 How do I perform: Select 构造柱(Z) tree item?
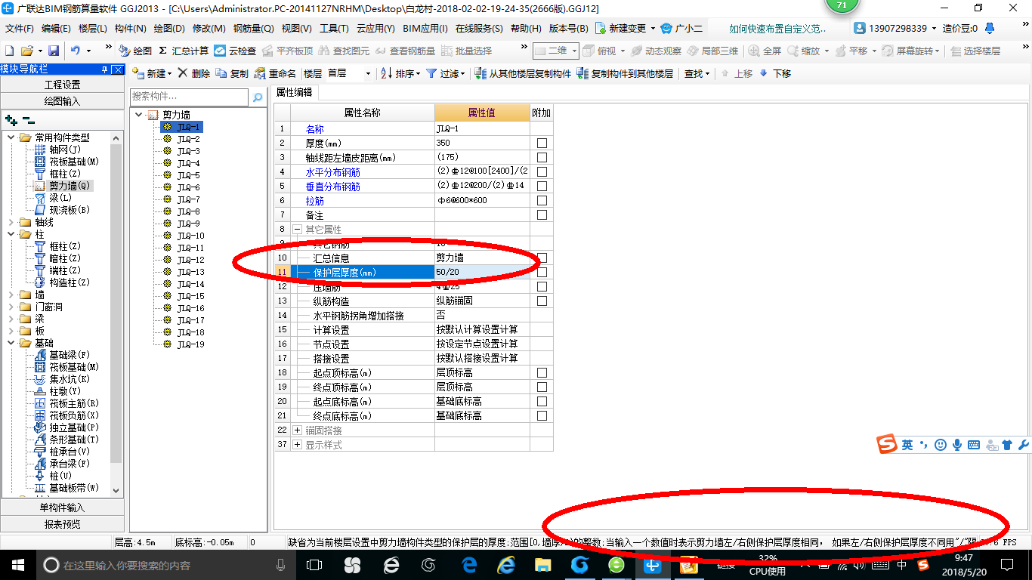pyautogui.click(x=62, y=282)
